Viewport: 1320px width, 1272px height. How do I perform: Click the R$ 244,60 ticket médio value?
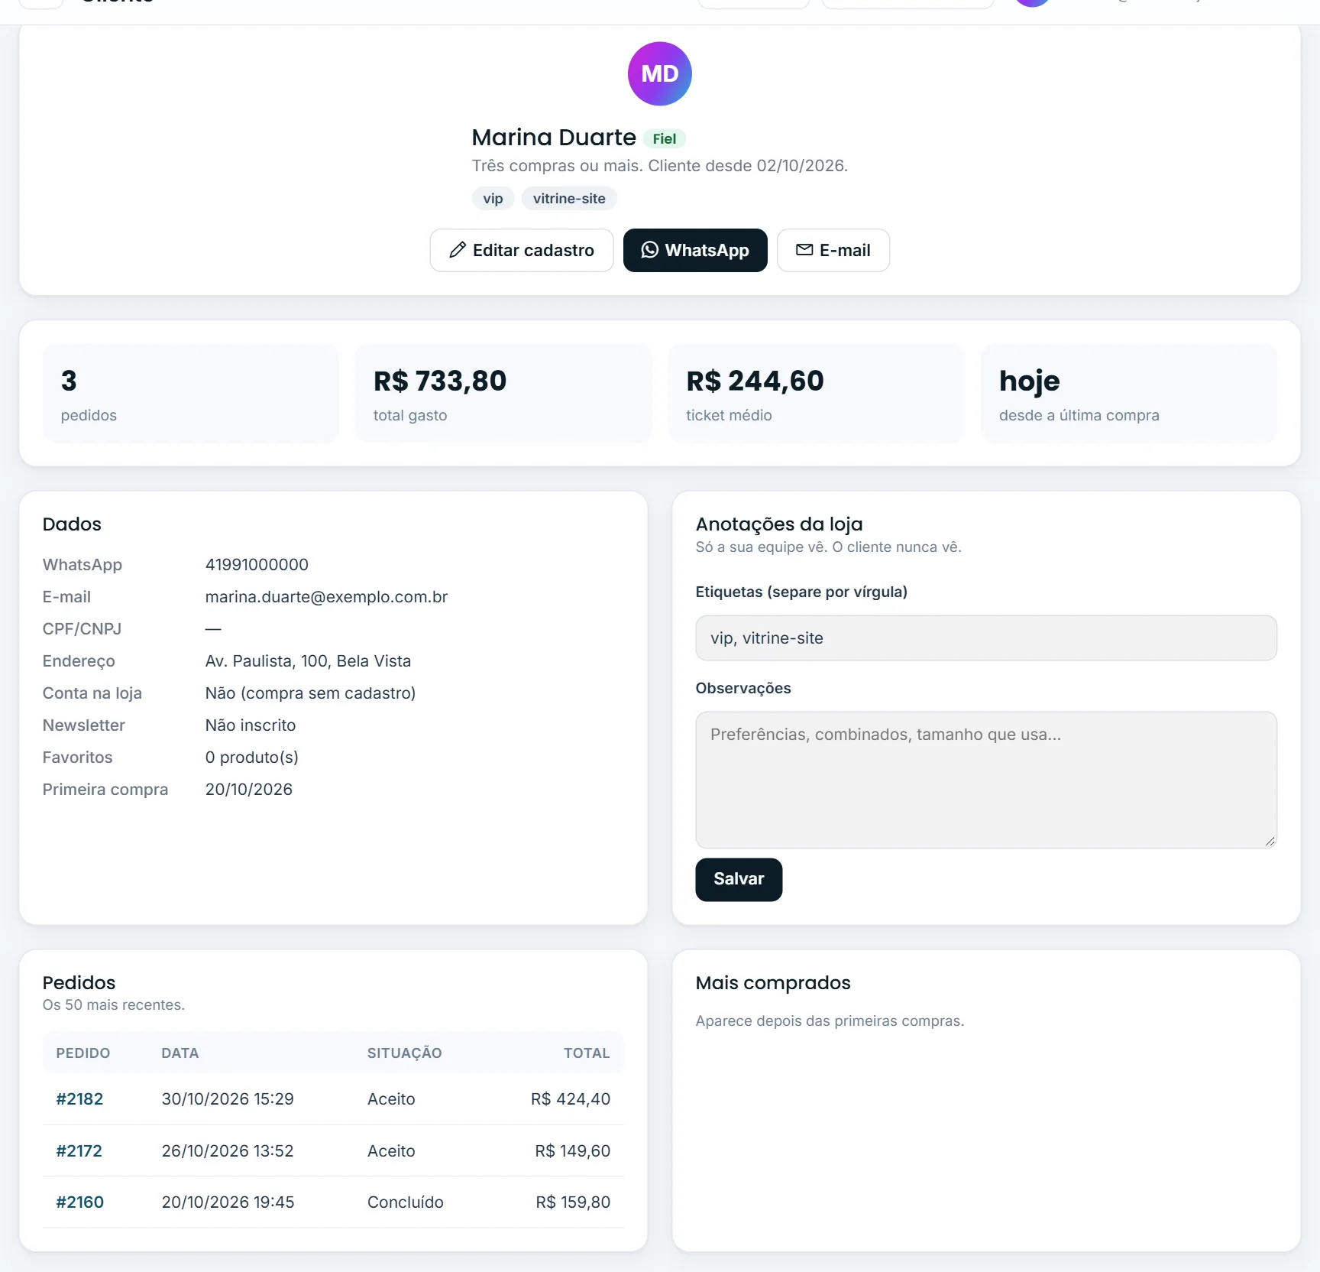pos(755,381)
